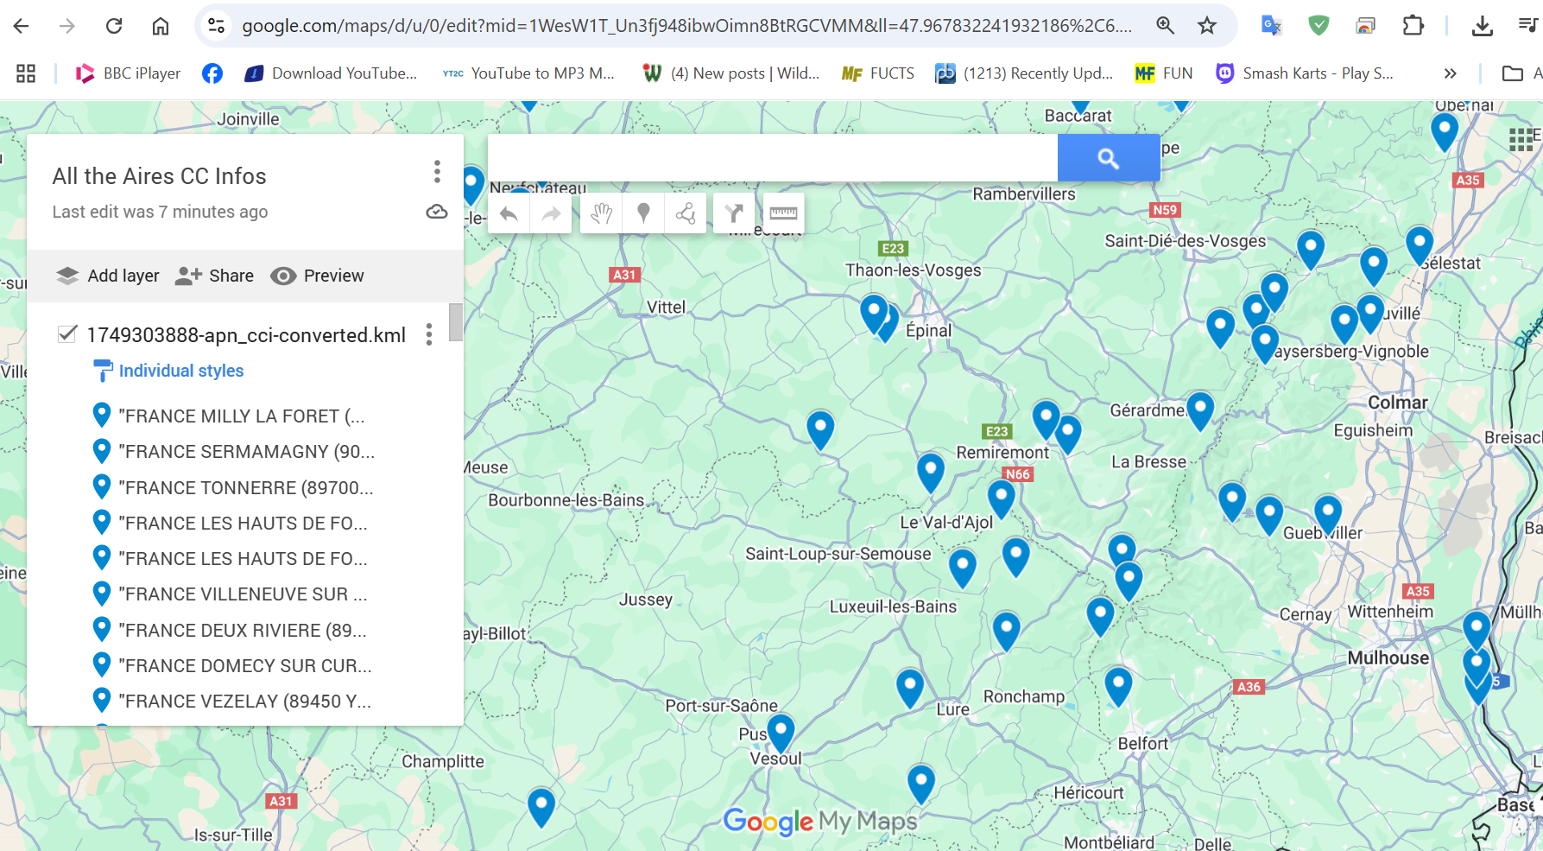
Task: Open browser downloads
Action: coord(1483,26)
